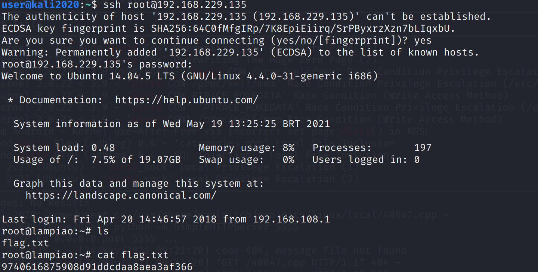Click the 'yes' answer to connecting prompt
Viewport: 538px width, 272px height.
[x=423, y=40]
